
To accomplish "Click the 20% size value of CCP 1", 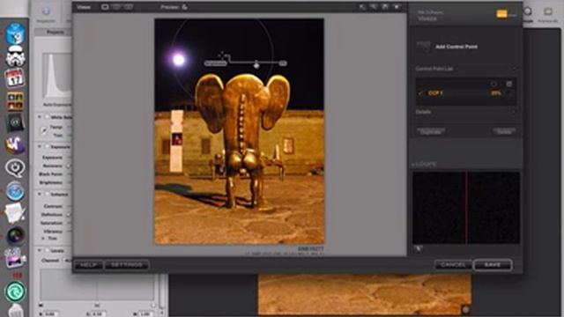I will 495,93.
